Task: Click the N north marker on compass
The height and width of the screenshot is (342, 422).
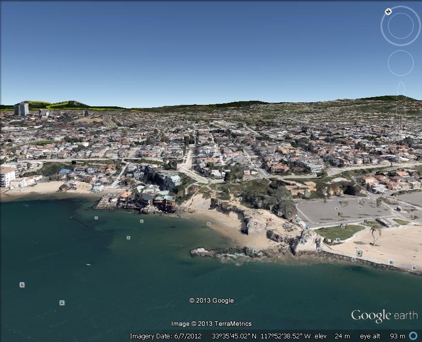Action: point(388,11)
